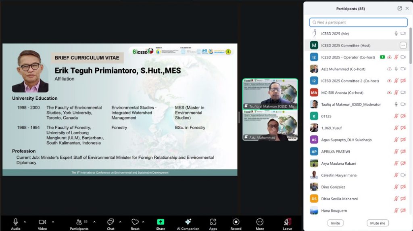The width and height of the screenshot is (413, 231).
Task: Click the Mute me button
Action: point(378,223)
